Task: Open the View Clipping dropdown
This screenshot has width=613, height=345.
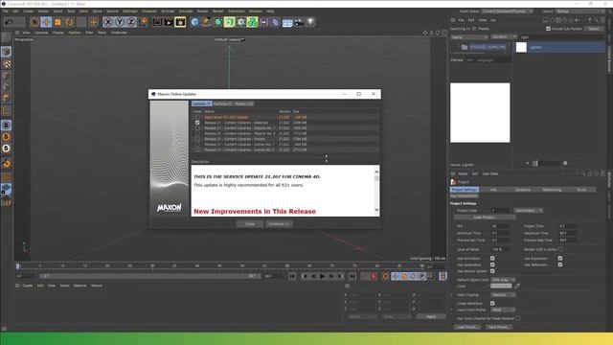Action: (503, 295)
